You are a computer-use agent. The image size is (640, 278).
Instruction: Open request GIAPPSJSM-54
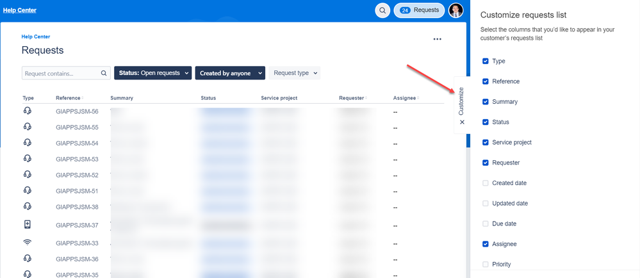[x=77, y=143]
